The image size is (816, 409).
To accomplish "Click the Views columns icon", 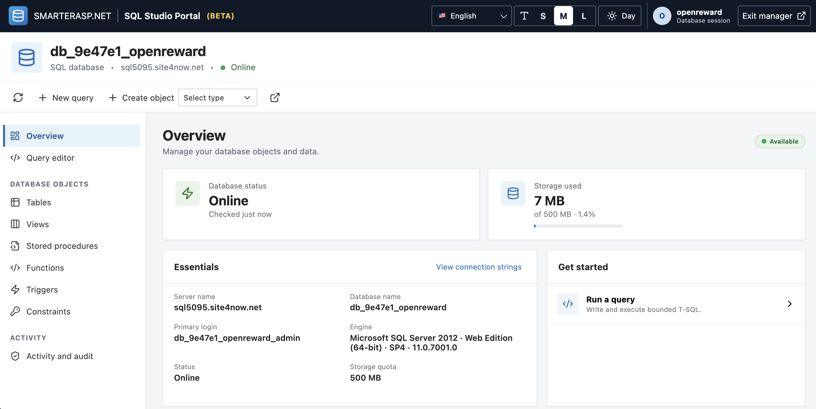I will (x=15, y=224).
